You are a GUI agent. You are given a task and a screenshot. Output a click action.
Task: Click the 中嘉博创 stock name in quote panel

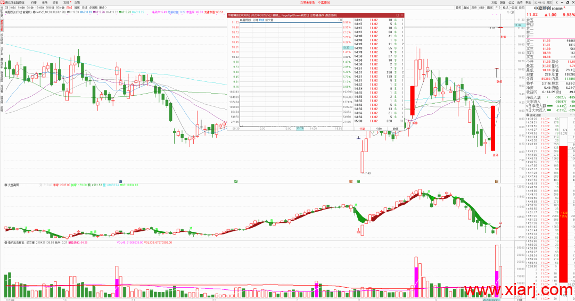(x=542, y=8)
